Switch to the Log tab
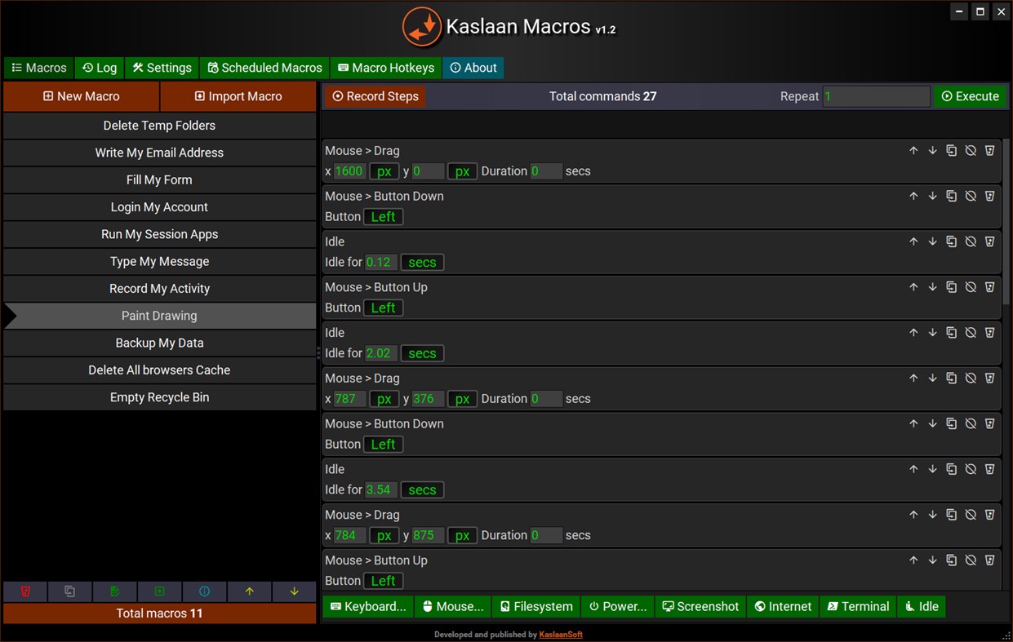This screenshot has height=642, width=1013. 99,68
